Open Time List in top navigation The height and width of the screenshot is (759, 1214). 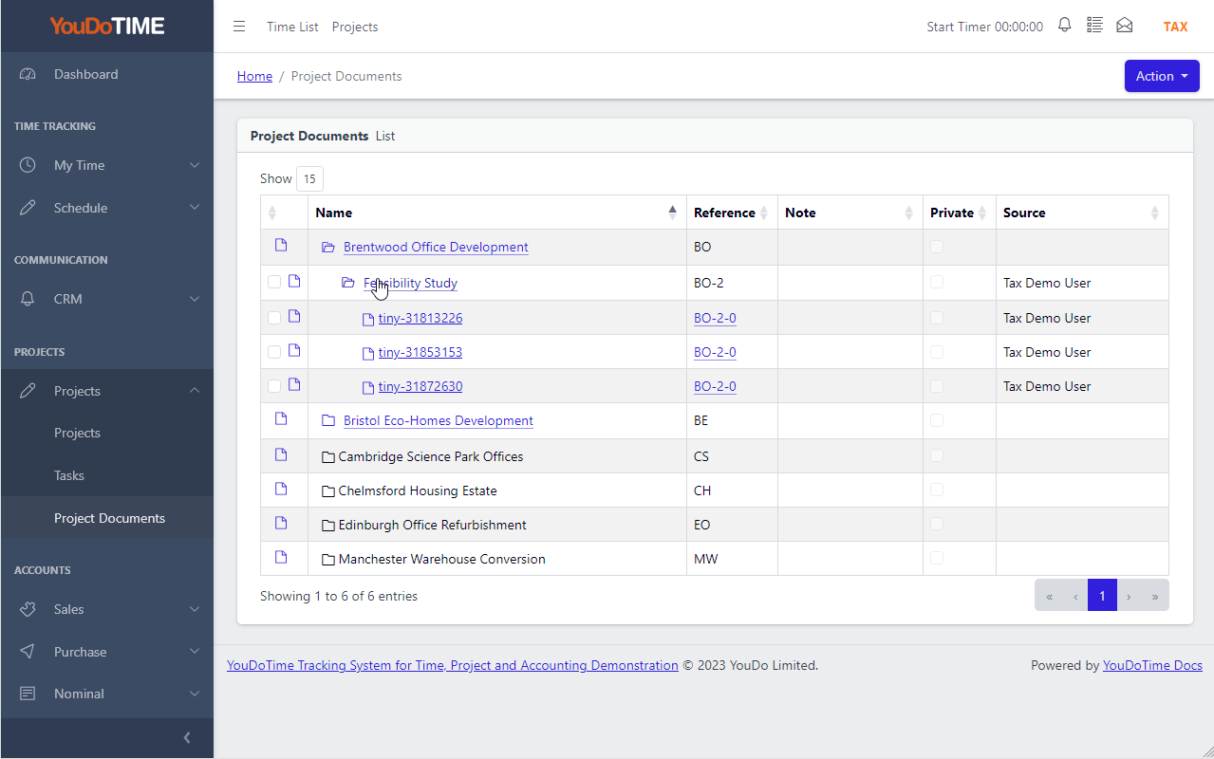tap(292, 27)
